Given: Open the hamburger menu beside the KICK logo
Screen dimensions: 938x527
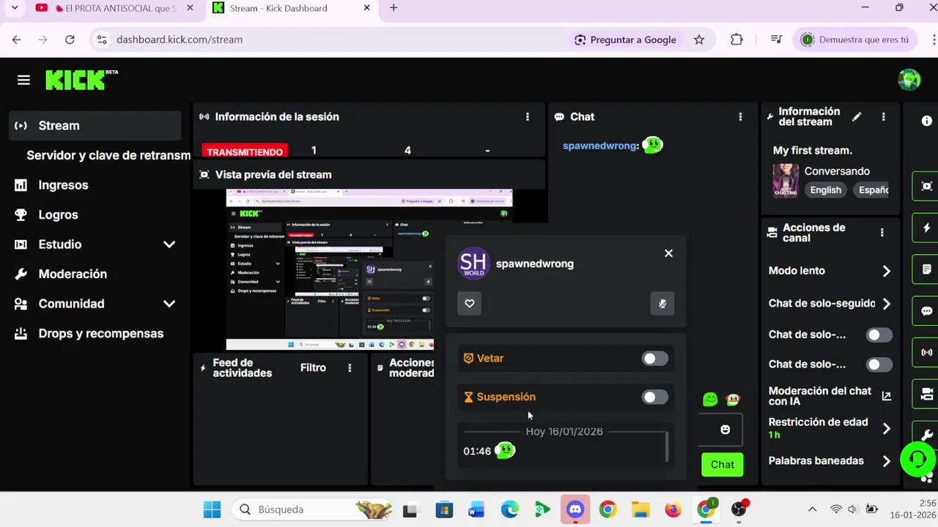Looking at the screenshot, I should click(x=23, y=80).
